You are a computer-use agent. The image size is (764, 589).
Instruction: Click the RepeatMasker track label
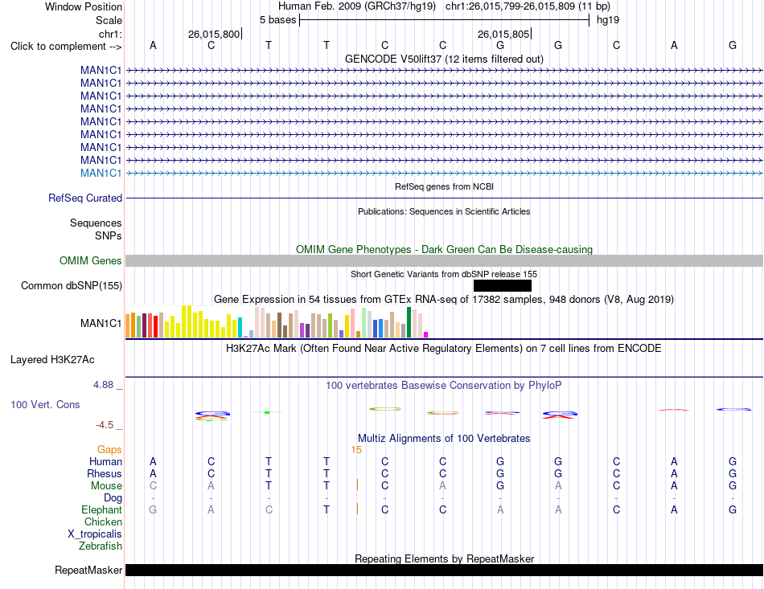coord(88,570)
